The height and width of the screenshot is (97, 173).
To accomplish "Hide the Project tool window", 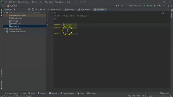I will pos(44,10).
